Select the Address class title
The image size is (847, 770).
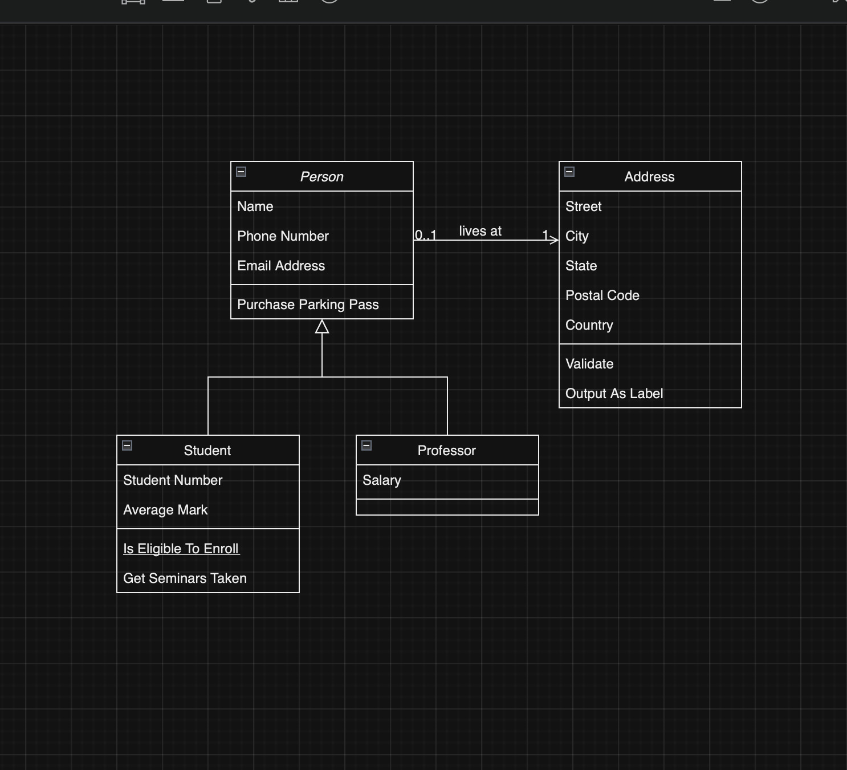coord(650,177)
